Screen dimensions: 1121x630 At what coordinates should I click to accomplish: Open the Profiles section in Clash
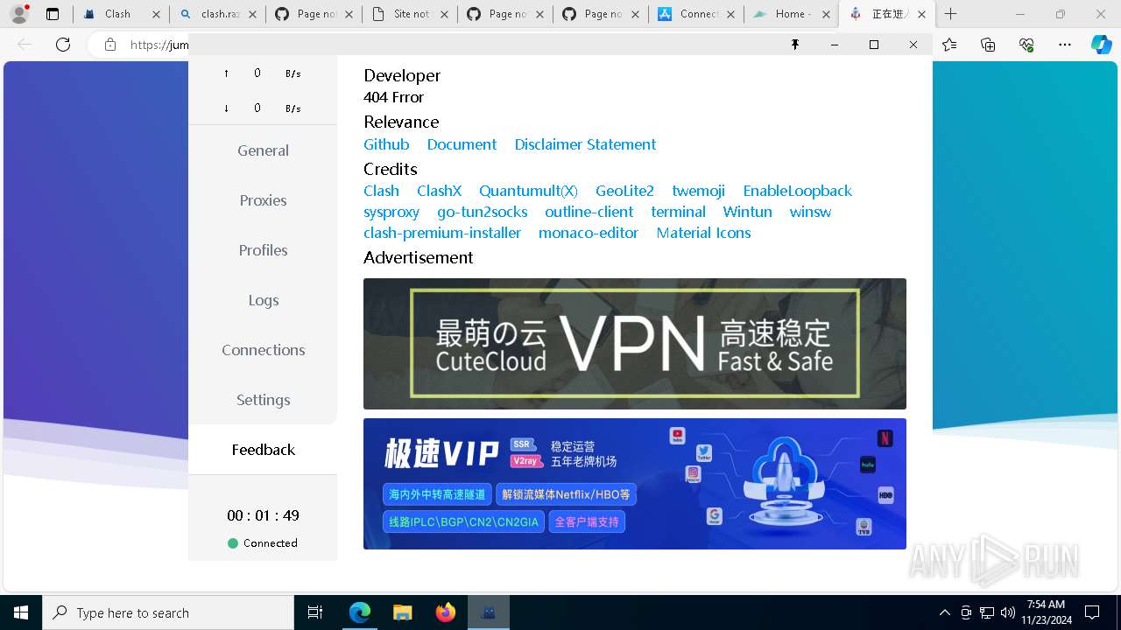[x=263, y=250]
